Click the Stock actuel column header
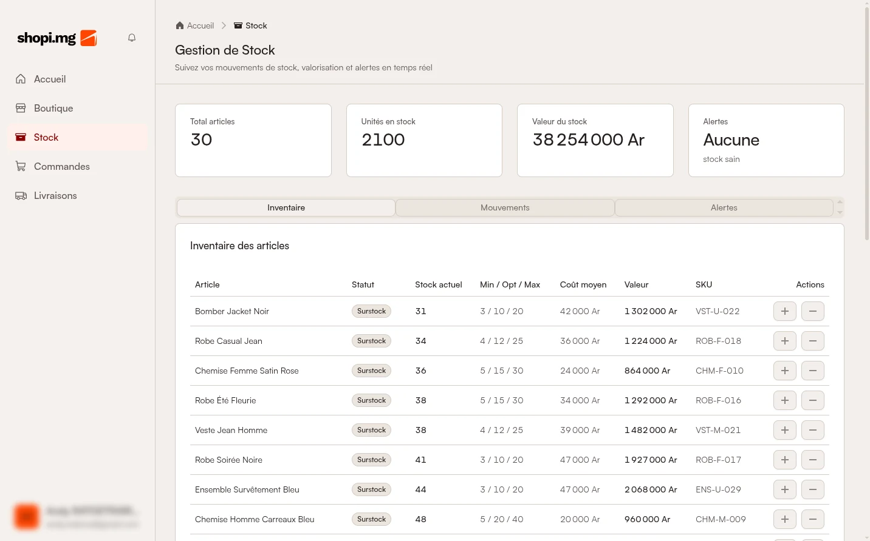 [439, 284]
